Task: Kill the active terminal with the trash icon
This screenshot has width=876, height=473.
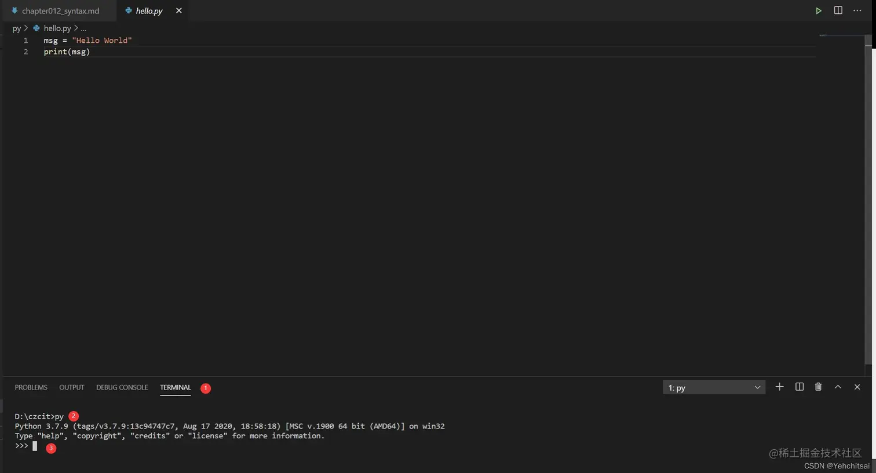Action: click(x=818, y=387)
